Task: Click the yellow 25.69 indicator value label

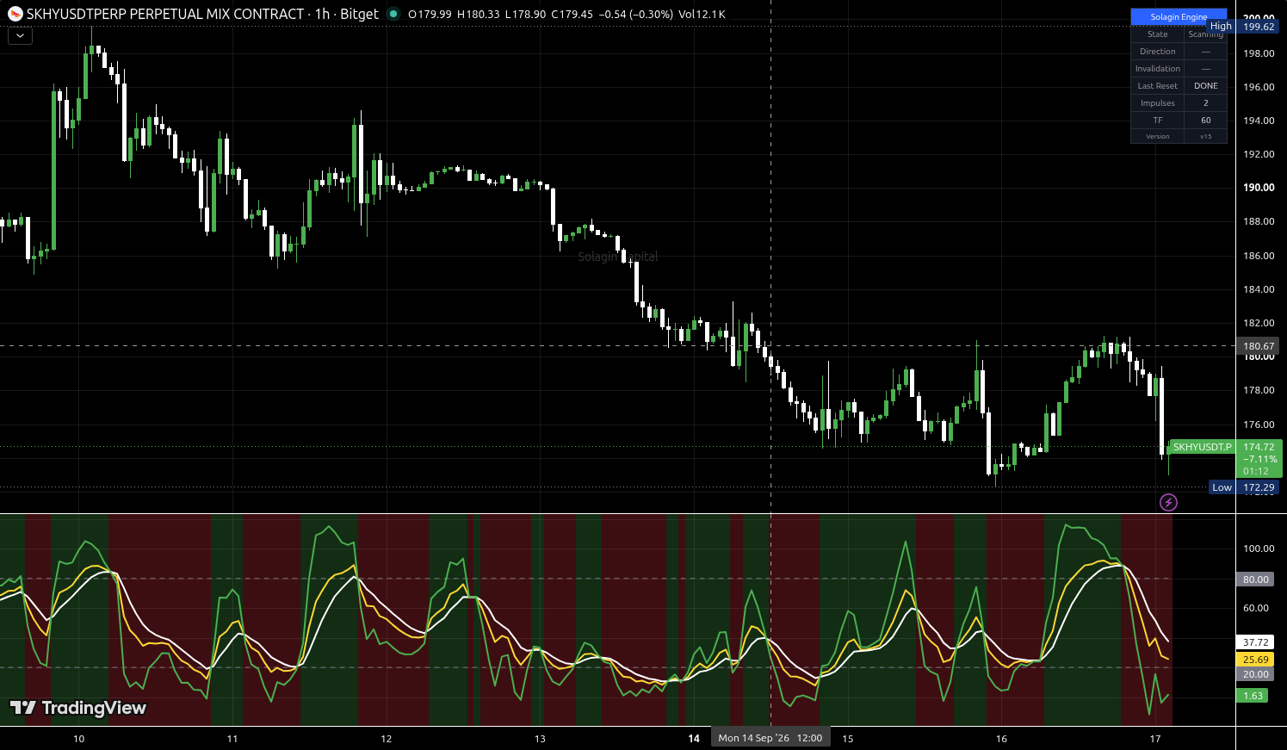Action: 1256,660
